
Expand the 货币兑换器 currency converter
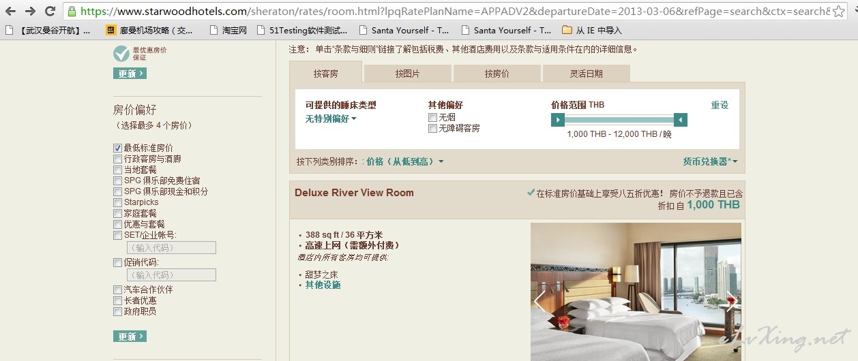[710, 161]
